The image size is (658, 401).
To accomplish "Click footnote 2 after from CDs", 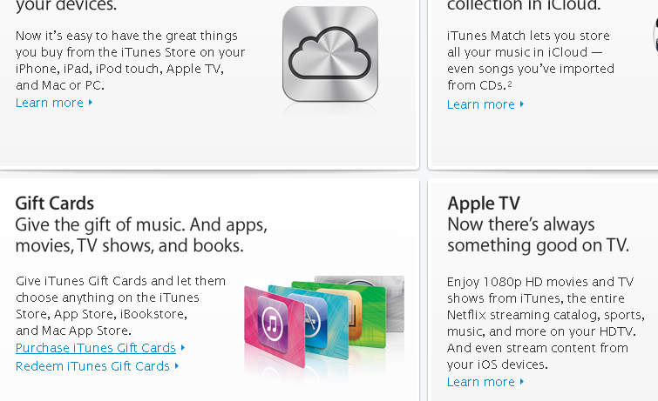I will tap(510, 84).
